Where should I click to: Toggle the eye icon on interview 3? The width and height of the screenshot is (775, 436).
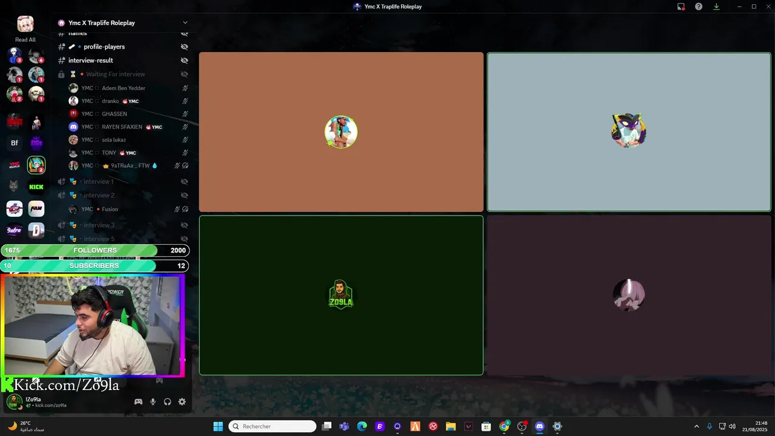click(x=185, y=225)
